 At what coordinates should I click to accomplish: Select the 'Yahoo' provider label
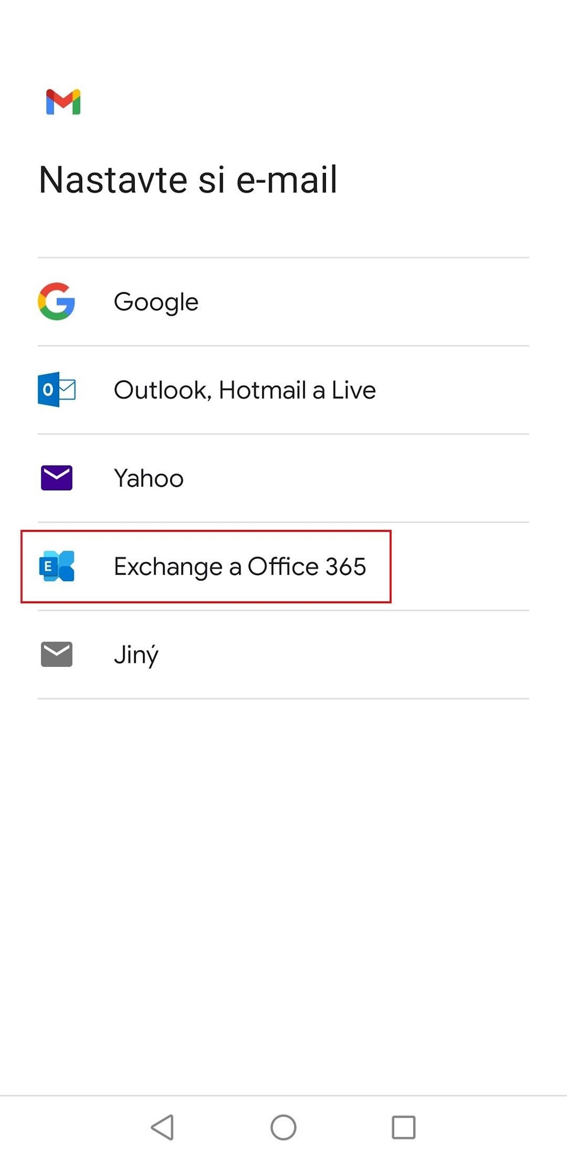coord(149,478)
